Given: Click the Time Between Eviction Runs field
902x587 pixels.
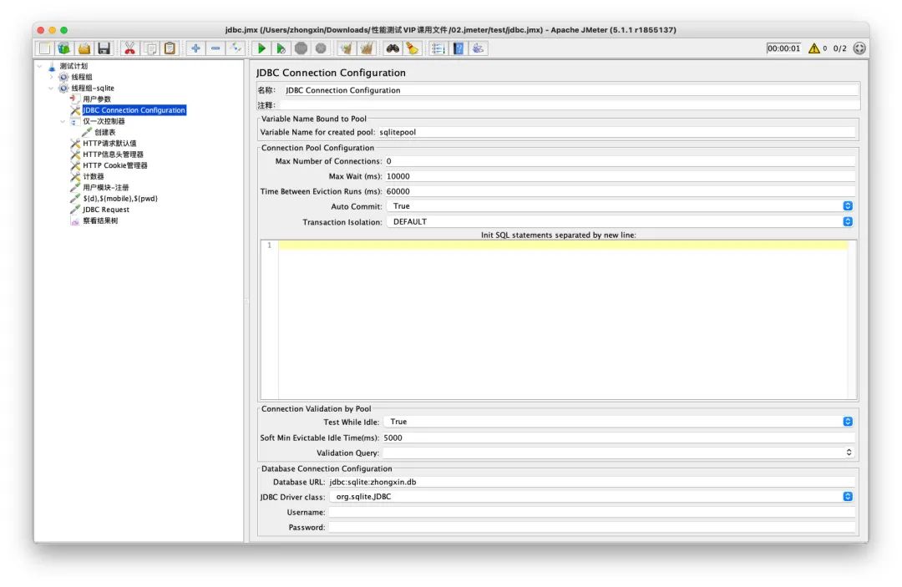Looking at the screenshot, I should point(620,191).
